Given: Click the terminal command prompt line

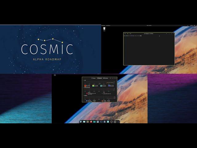Looking at the screenshot, I should click(133, 36).
